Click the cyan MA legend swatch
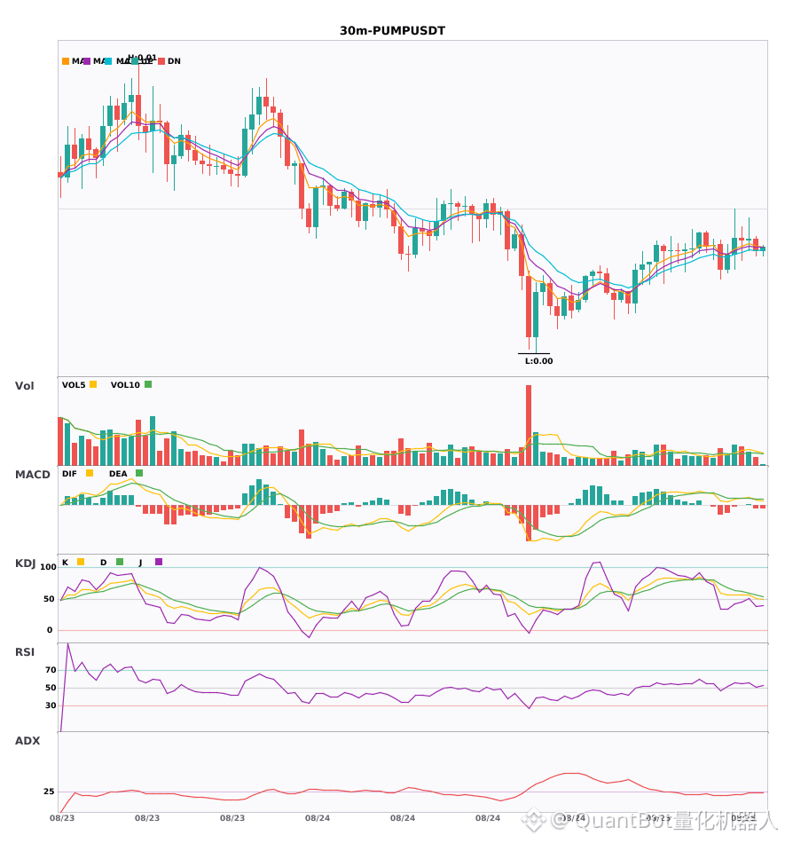The height and width of the screenshot is (843, 785). (x=108, y=61)
